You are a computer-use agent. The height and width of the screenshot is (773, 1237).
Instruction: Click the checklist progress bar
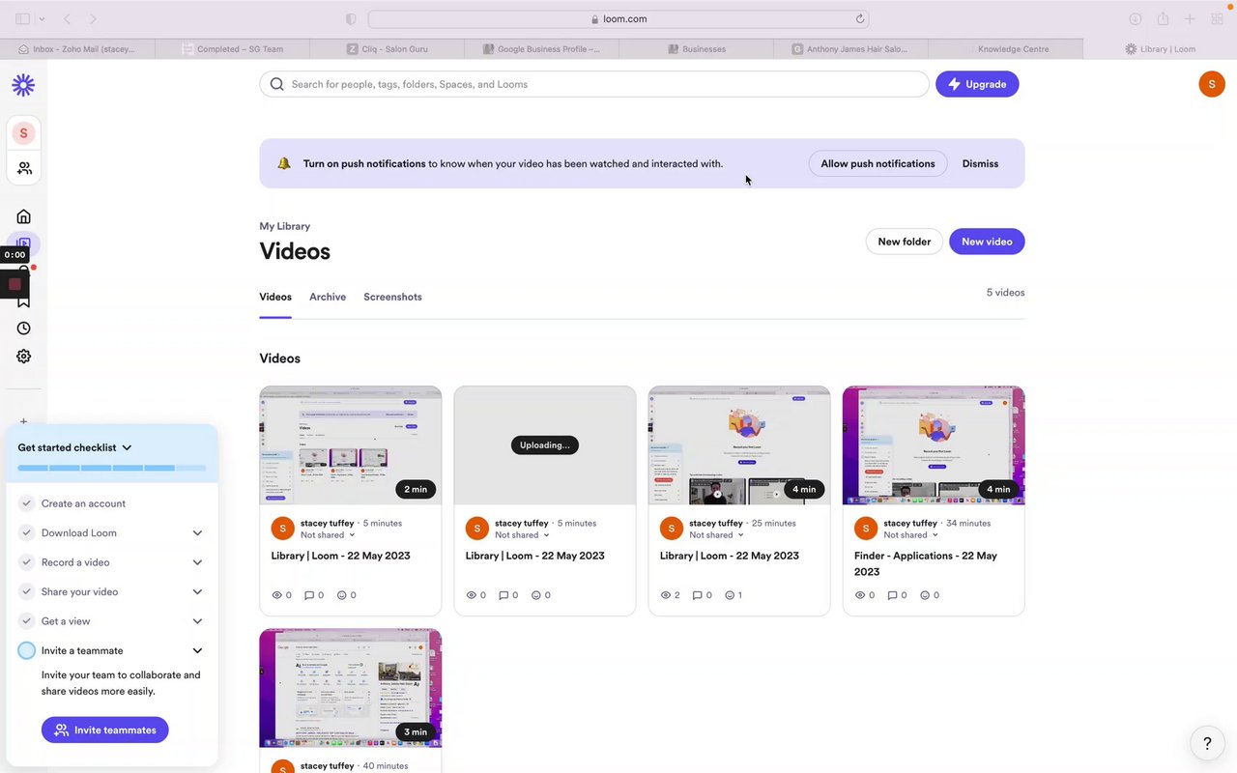point(112,468)
